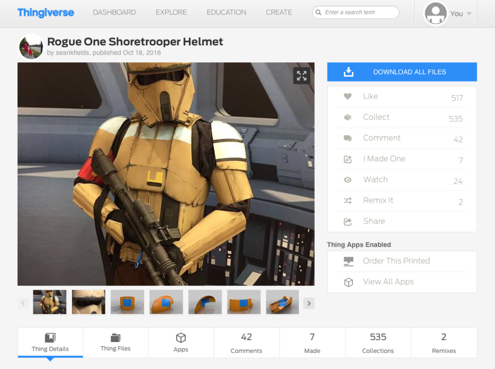
Task: Click the magnifier search icon
Action: [x=319, y=12]
